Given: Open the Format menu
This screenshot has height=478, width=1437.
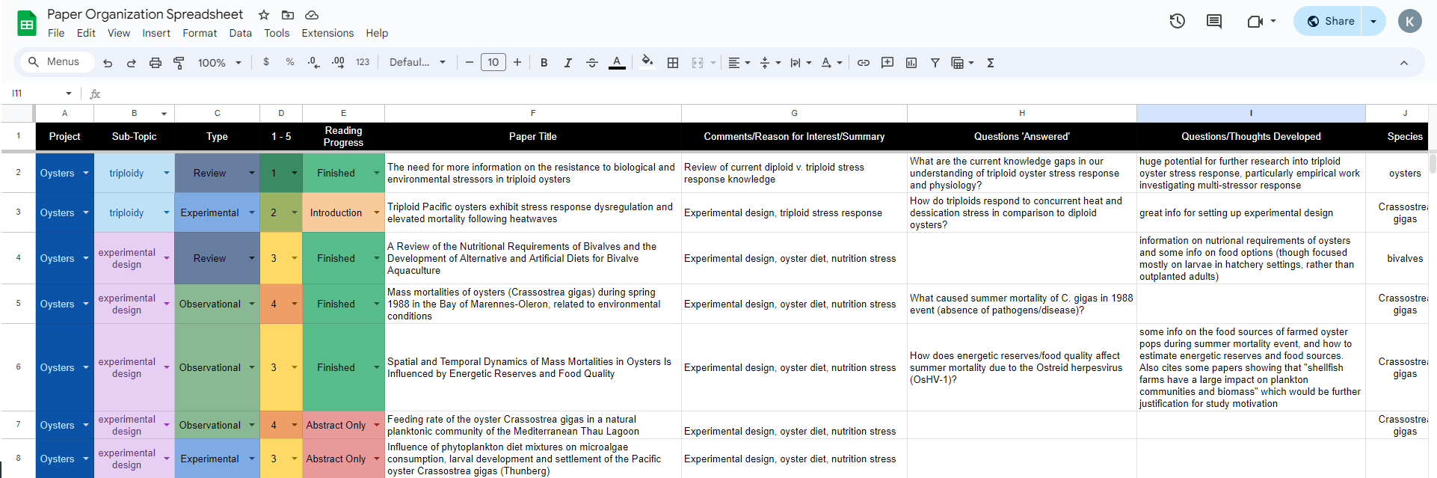Looking at the screenshot, I should [x=200, y=33].
